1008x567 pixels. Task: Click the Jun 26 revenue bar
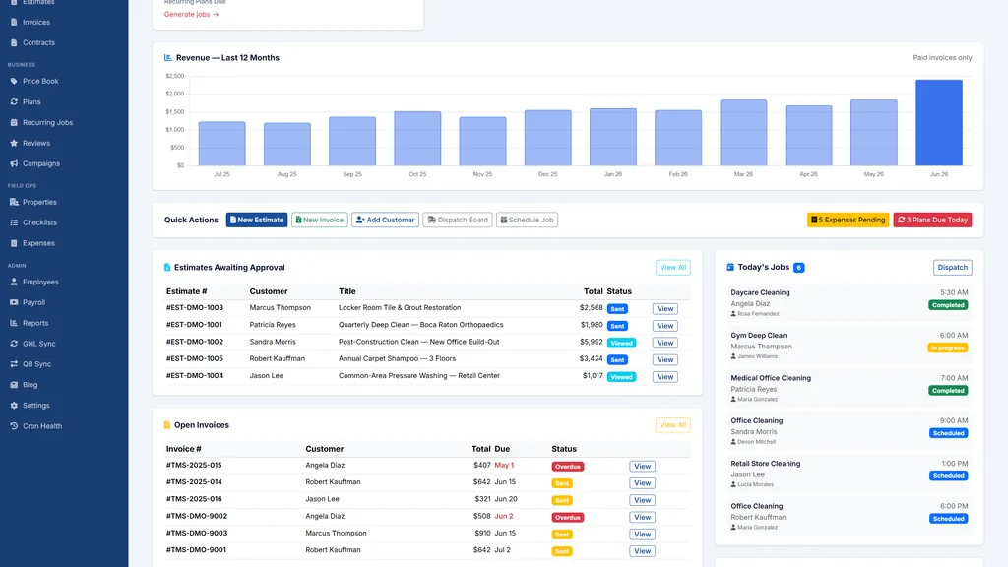[938, 123]
